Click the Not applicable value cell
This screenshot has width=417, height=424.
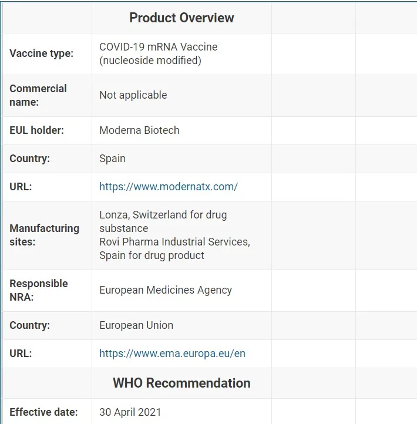[x=133, y=95]
